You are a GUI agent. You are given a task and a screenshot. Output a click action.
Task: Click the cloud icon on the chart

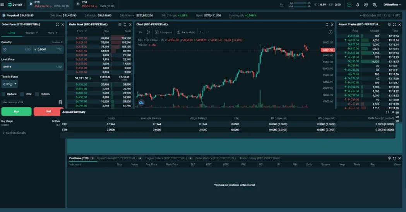point(141,103)
